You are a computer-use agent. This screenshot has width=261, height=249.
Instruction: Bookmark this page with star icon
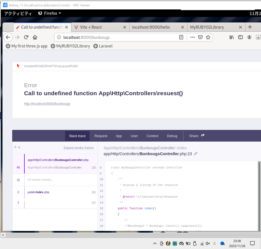click(x=208, y=37)
